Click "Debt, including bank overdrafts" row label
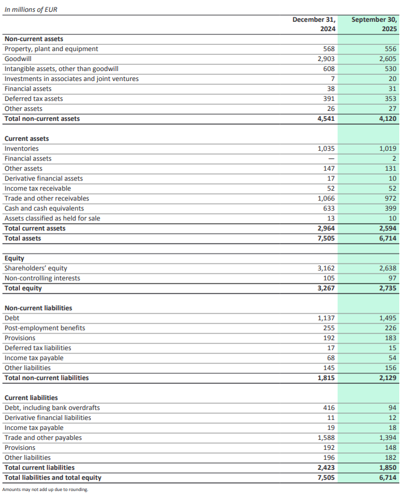The image size is (403, 501). [52, 408]
